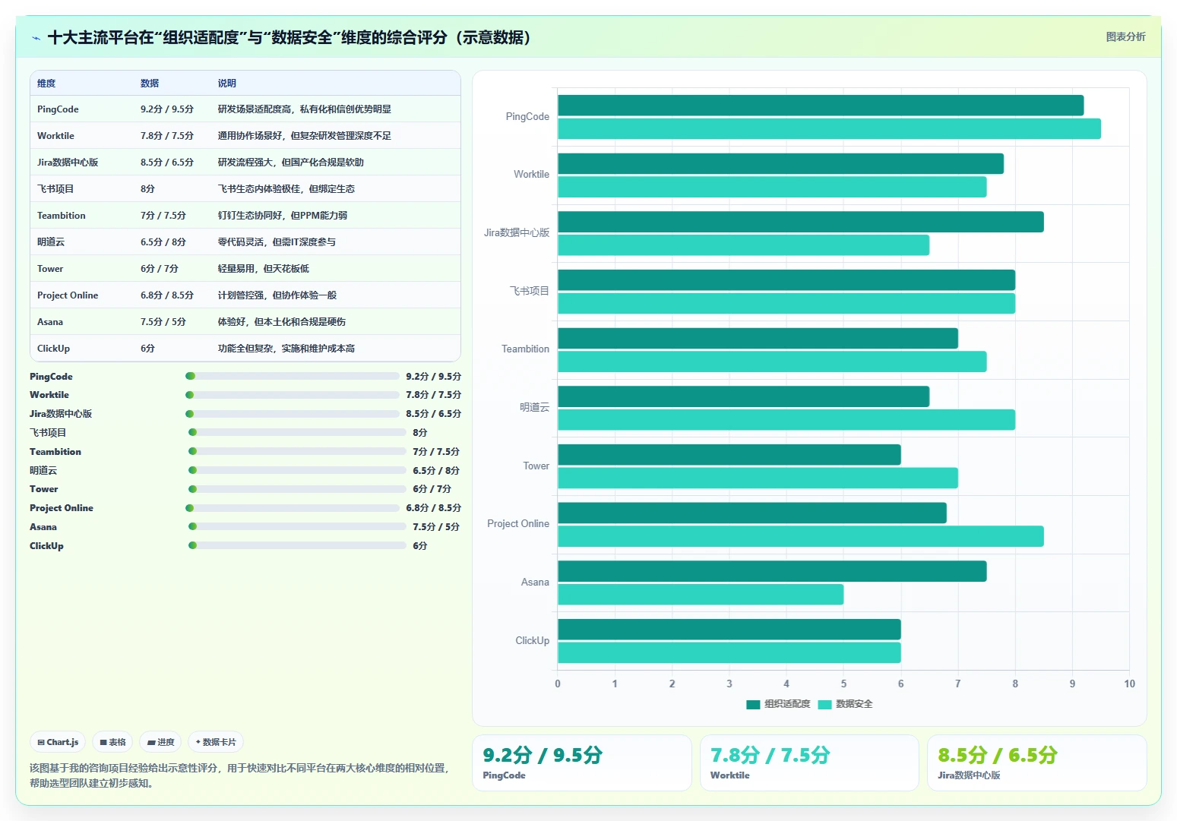This screenshot has height=821, width=1177.
Task: Toggle the 数据安全 legend item
Action: click(x=845, y=704)
